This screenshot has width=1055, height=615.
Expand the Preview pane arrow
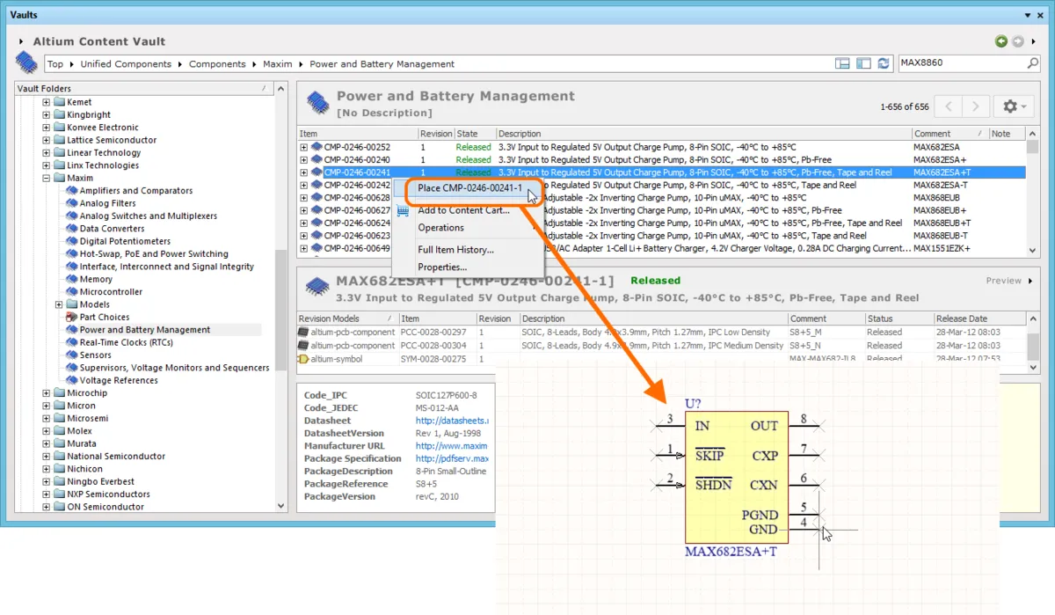(1030, 281)
